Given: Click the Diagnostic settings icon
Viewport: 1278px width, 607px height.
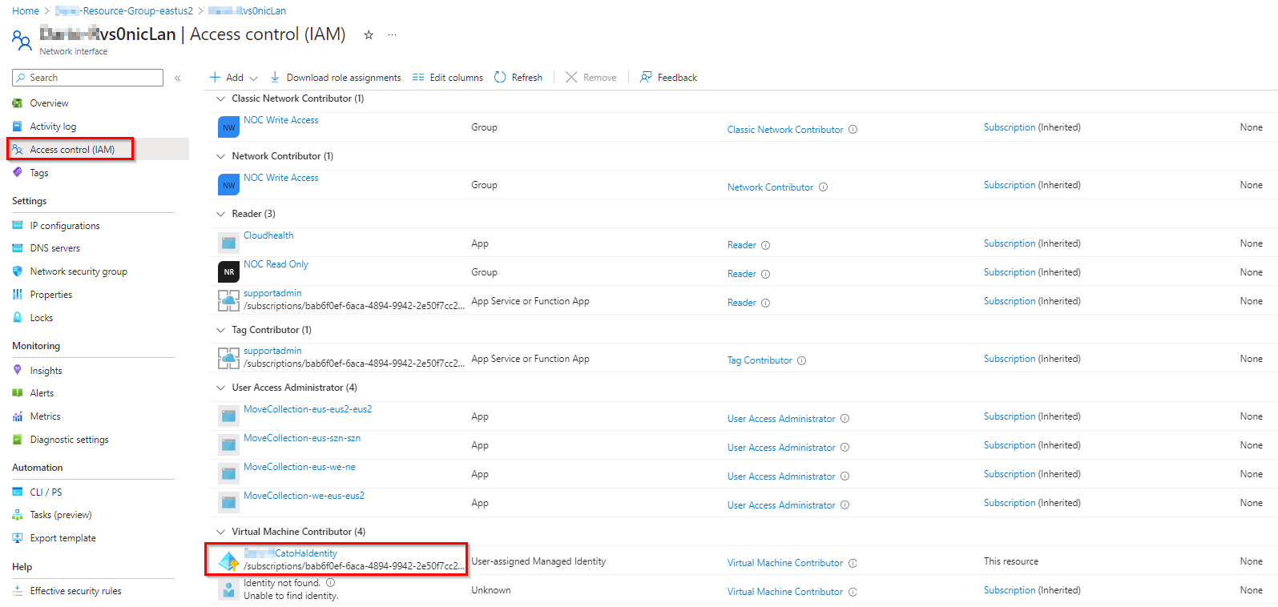Looking at the screenshot, I should pos(18,440).
